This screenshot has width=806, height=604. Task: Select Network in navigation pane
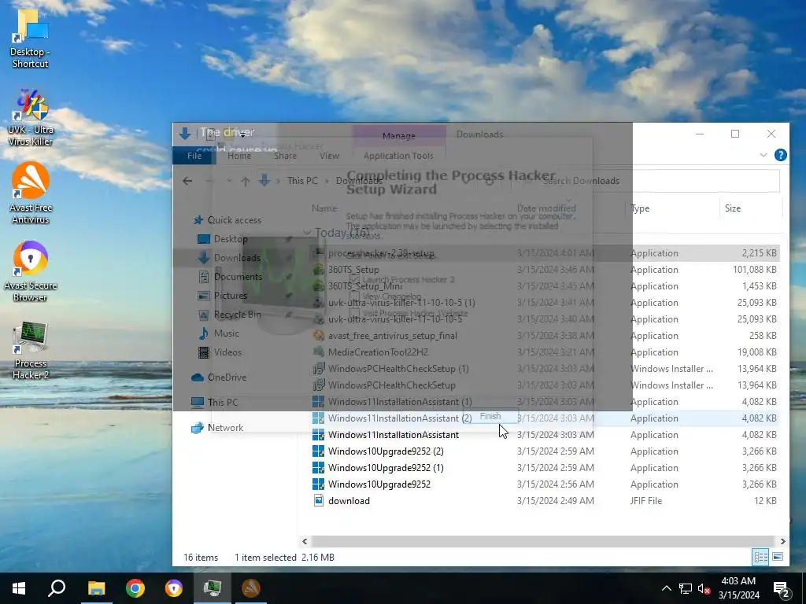click(x=217, y=427)
